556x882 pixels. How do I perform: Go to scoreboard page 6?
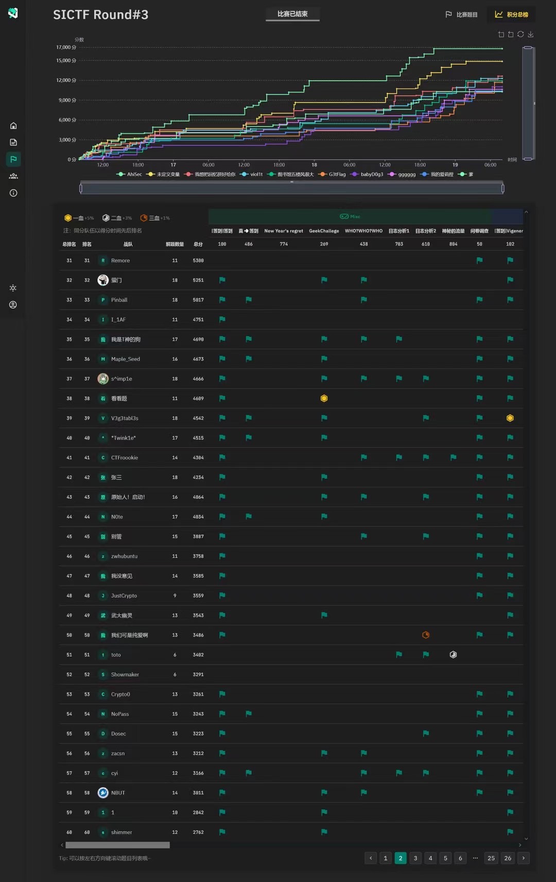460,858
